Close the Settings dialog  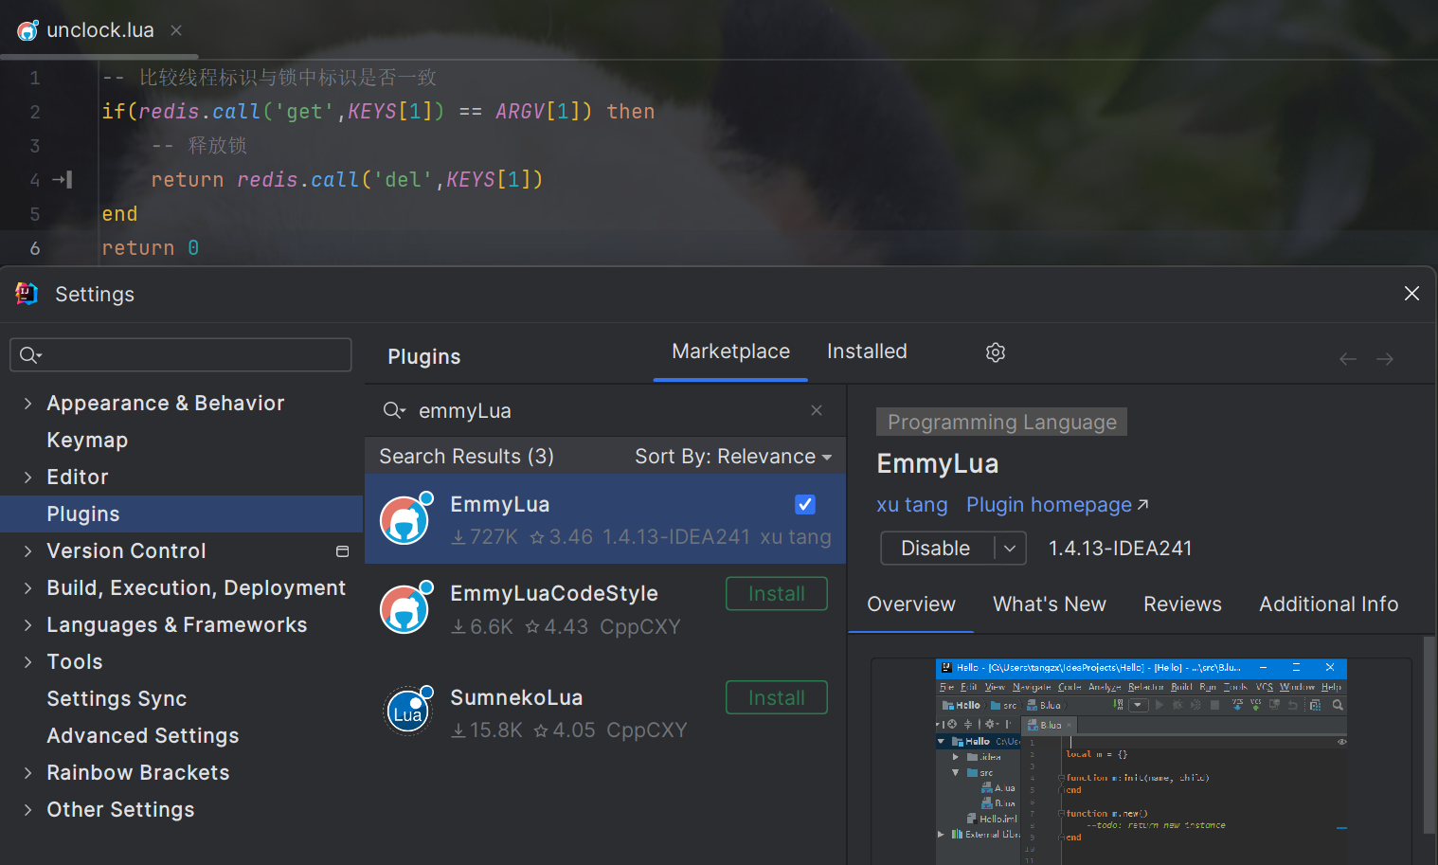pos(1411,294)
